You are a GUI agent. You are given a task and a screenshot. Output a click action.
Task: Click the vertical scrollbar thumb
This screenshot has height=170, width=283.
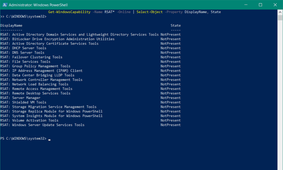280,18
